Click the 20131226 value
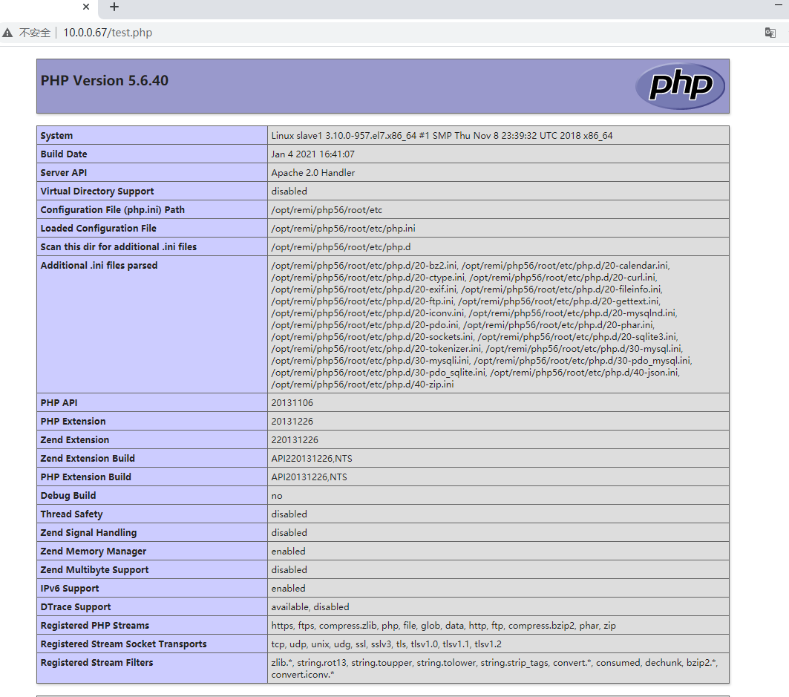Image resolution: width=789 pixels, height=697 pixels. [292, 422]
